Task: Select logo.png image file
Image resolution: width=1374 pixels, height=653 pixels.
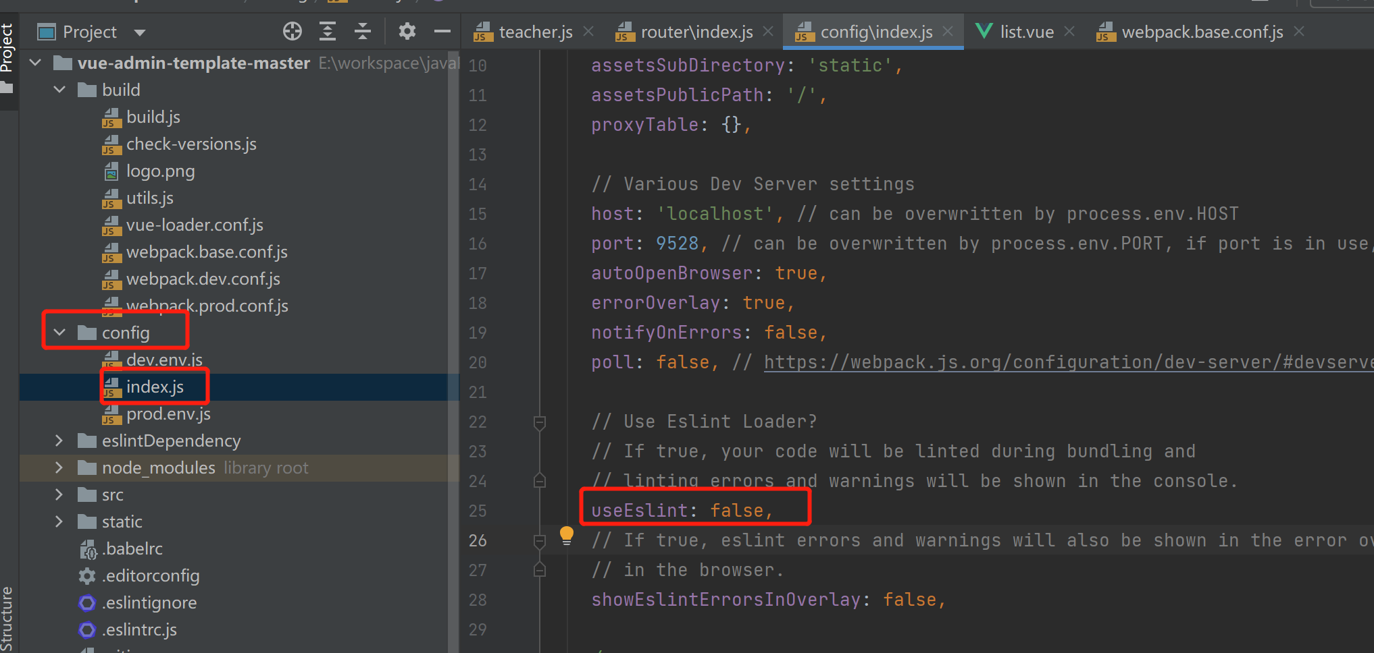Action: (x=160, y=171)
